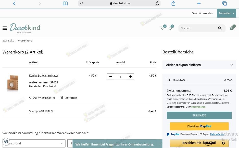The image size is (239, 148).
Task: Select the Warenkorb breadcrumb text
Action: click(25, 41)
